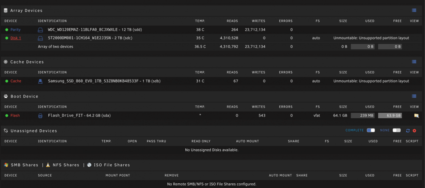Viewport: 425px width, 188px height.
Task: Open the Disk 1 device link
Action: [16, 38]
